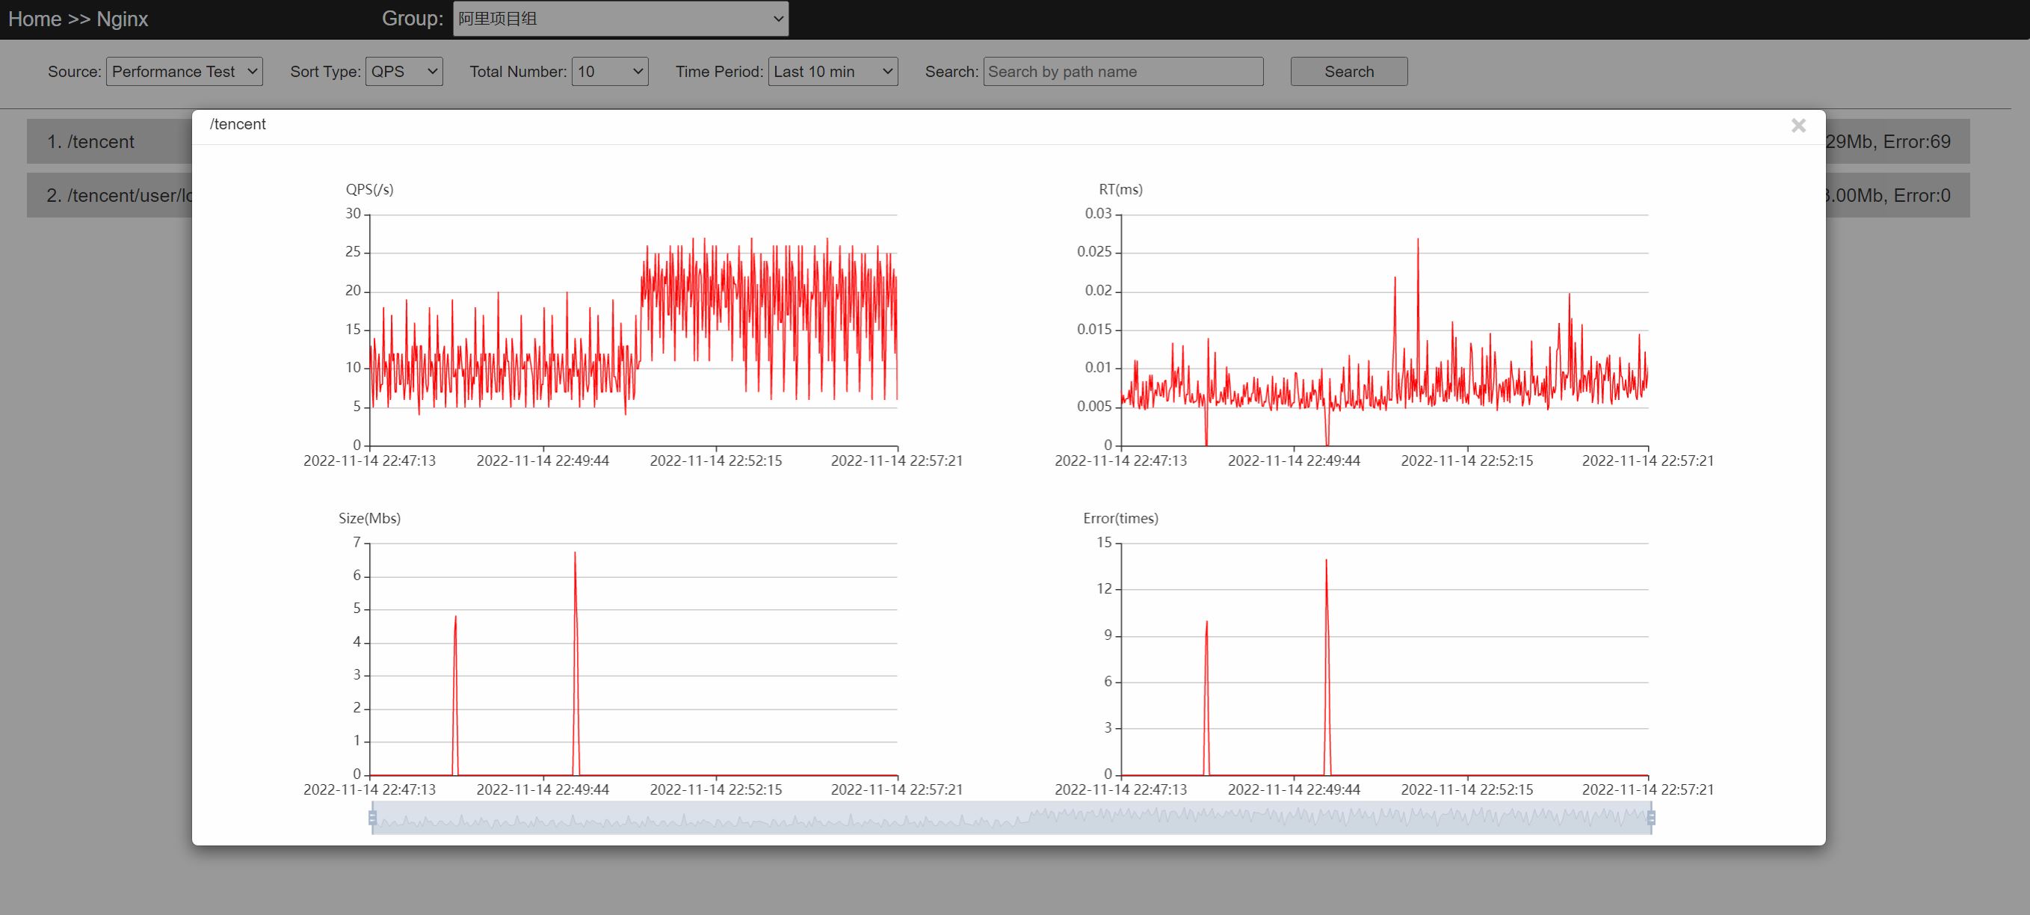The image size is (2030, 915).
Task: Open the Time Period dropdown
Action: pyautogui.click(x=832, y=72)
